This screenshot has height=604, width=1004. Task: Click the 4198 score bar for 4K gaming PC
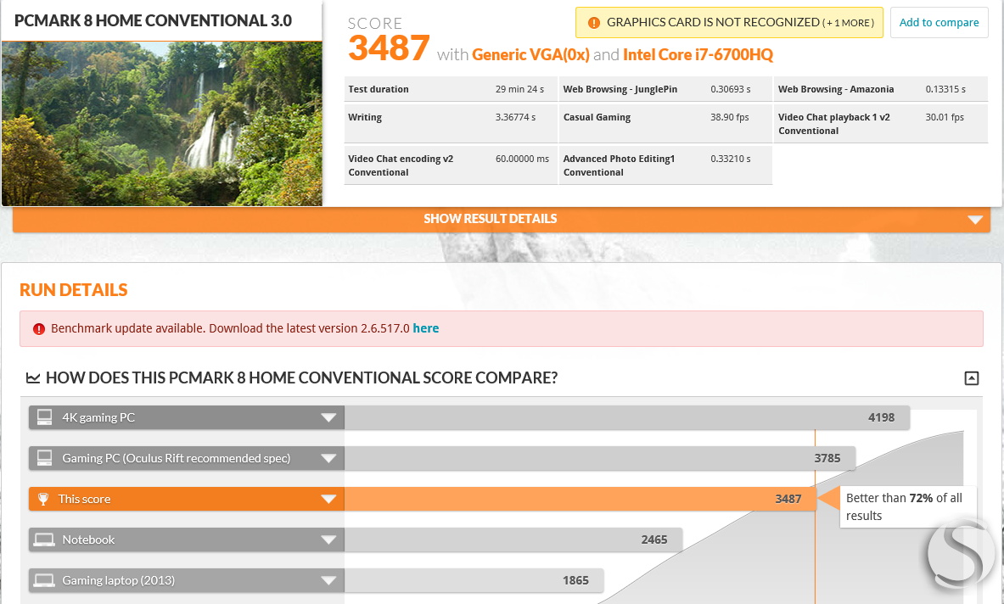tap(627, 418)
